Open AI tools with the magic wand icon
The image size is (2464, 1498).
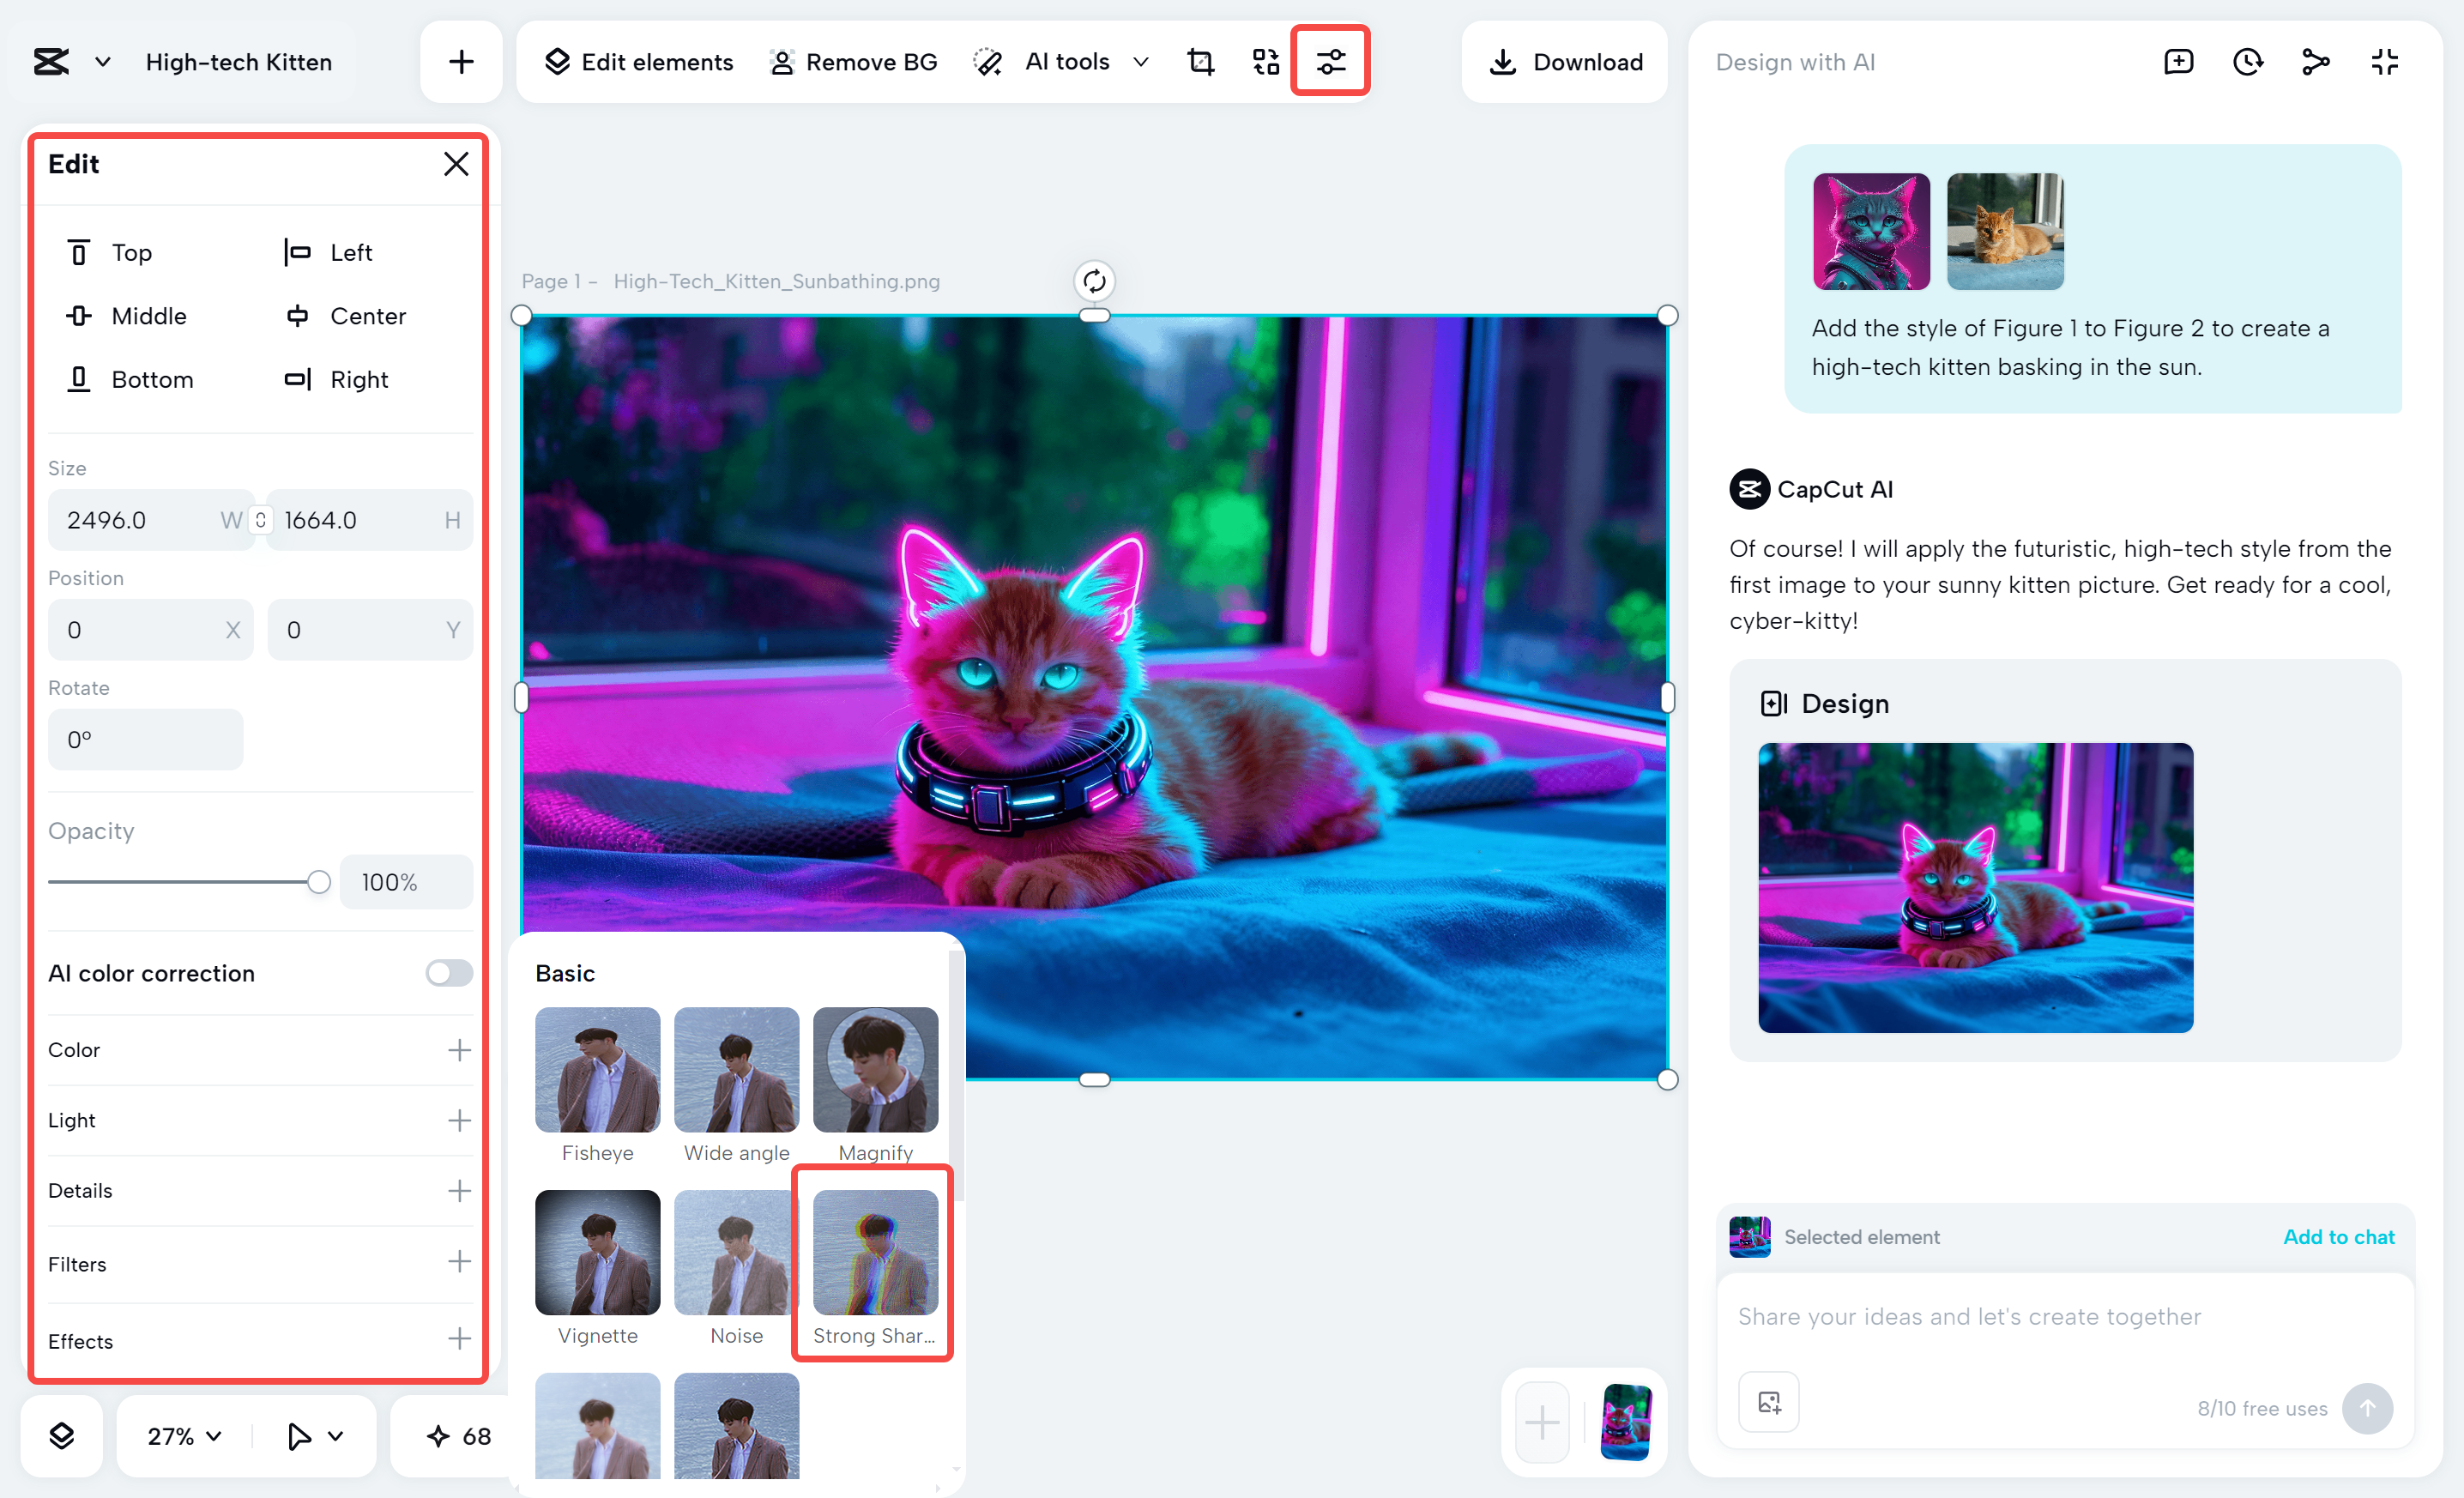[x=988, y=61]
